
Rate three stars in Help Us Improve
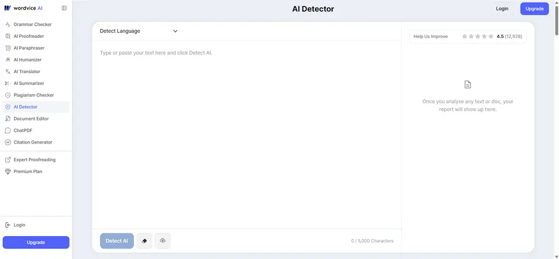(478, 36)
